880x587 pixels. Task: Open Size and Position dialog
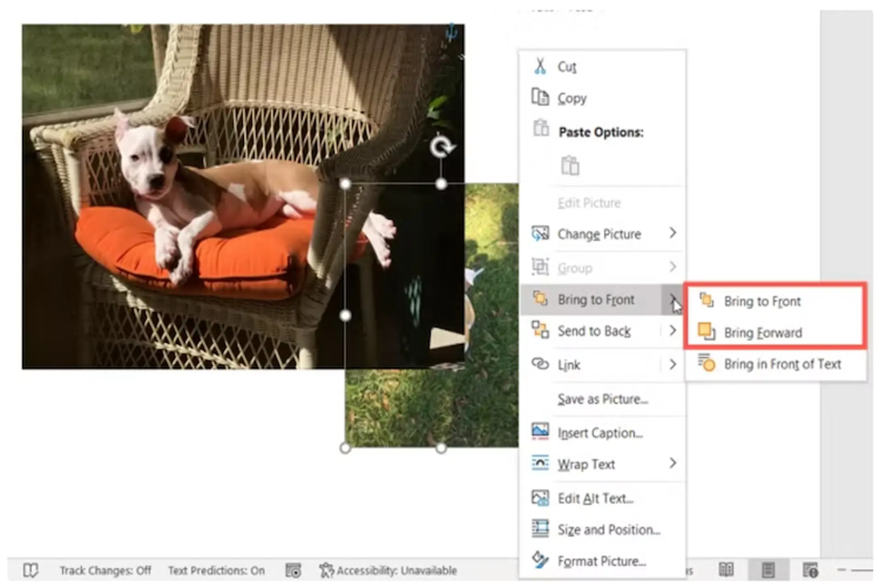point(609,530)
